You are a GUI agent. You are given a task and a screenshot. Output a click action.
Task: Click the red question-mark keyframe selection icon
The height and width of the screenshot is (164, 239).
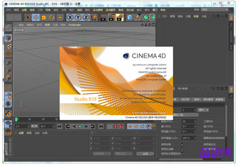tap(121, 126)
